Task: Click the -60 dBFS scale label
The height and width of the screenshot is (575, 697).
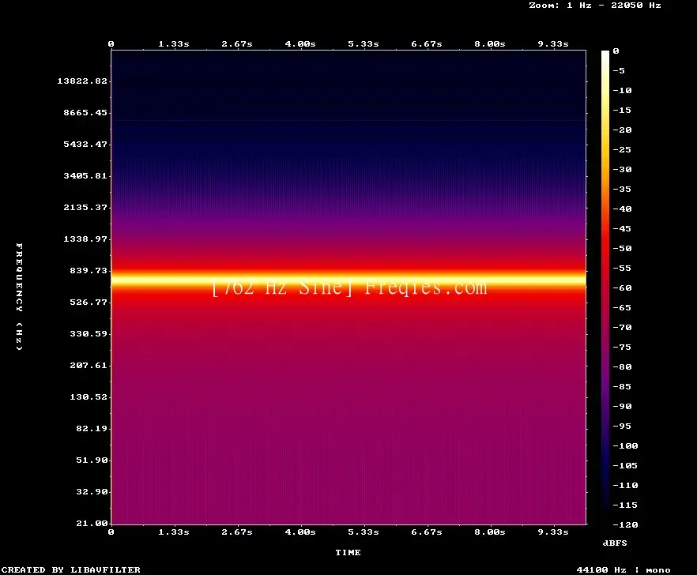Action: [x=622, y=288]
